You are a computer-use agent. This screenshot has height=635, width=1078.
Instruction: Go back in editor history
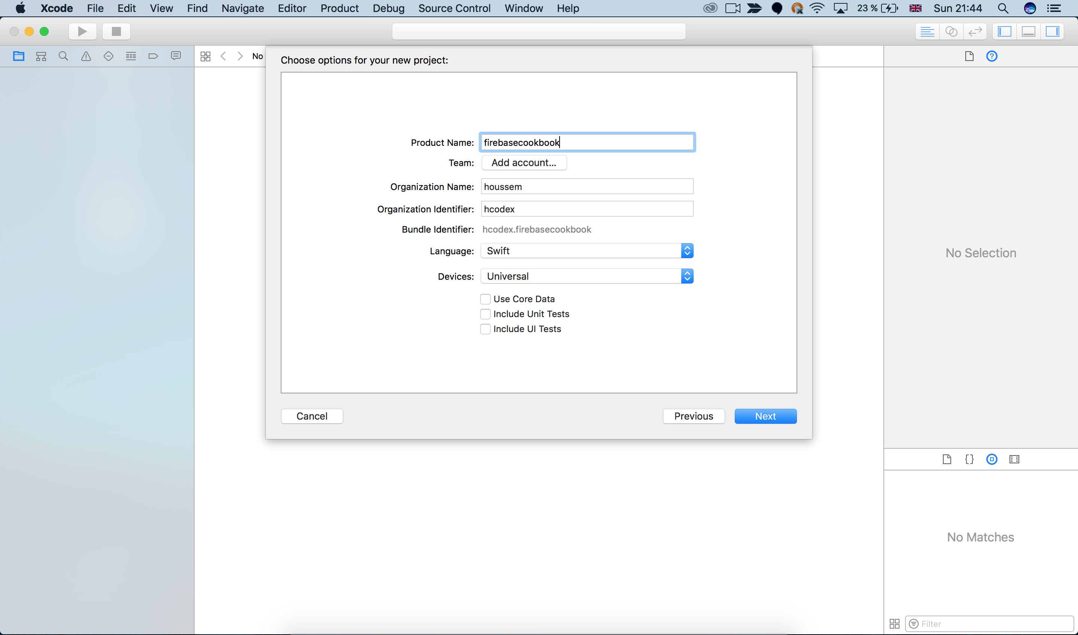pyautogui.click(x=223, y=56)
